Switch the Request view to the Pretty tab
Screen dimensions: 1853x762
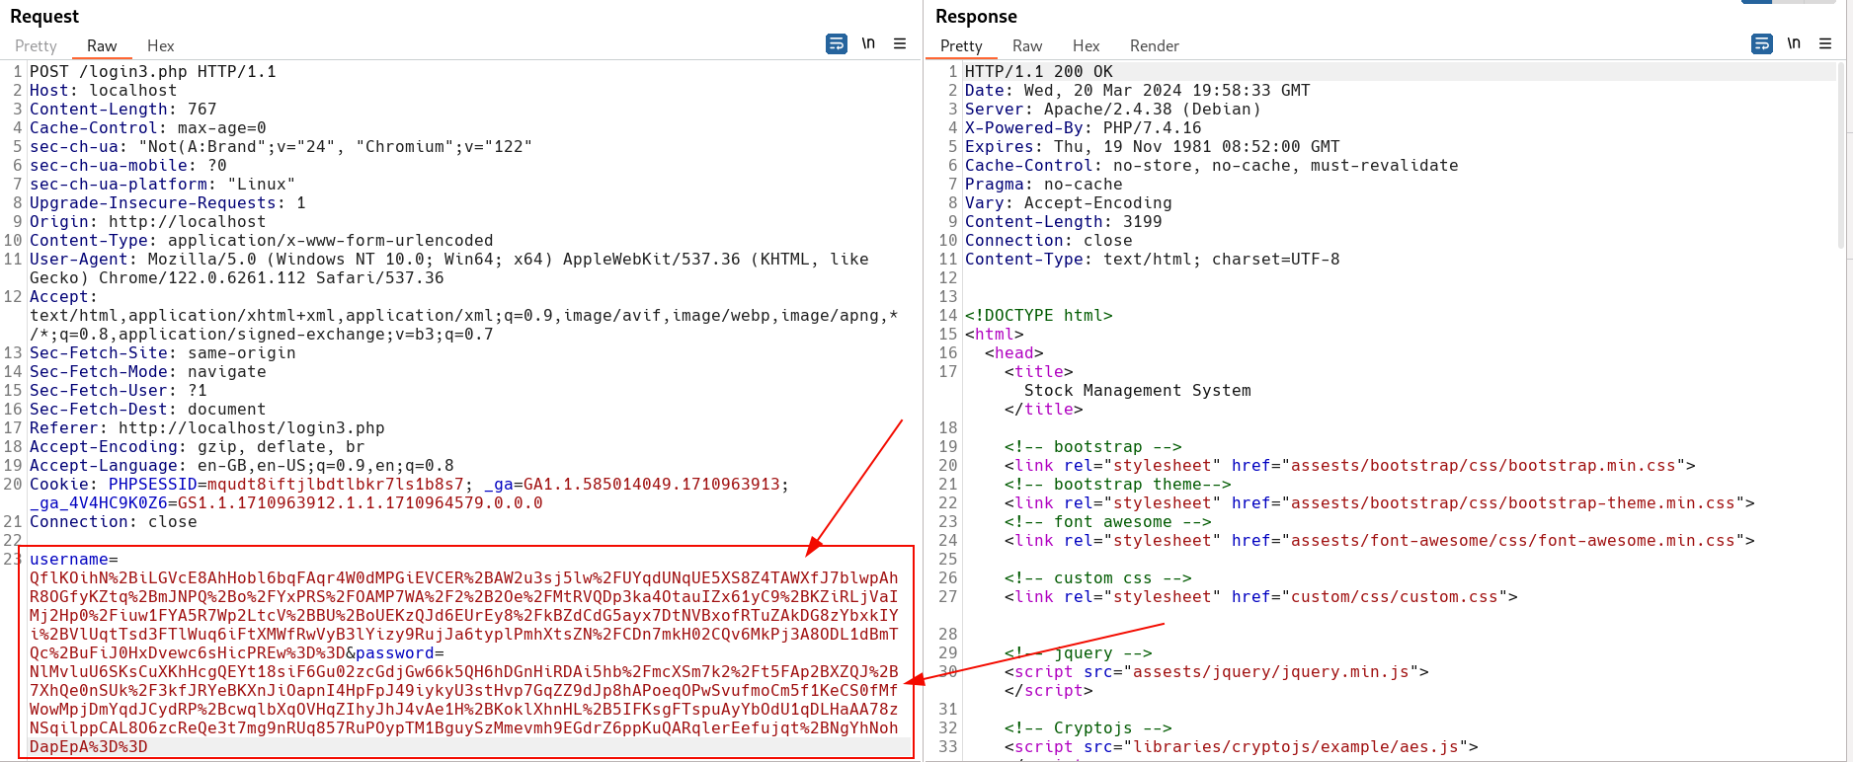[x=37, y=46]
